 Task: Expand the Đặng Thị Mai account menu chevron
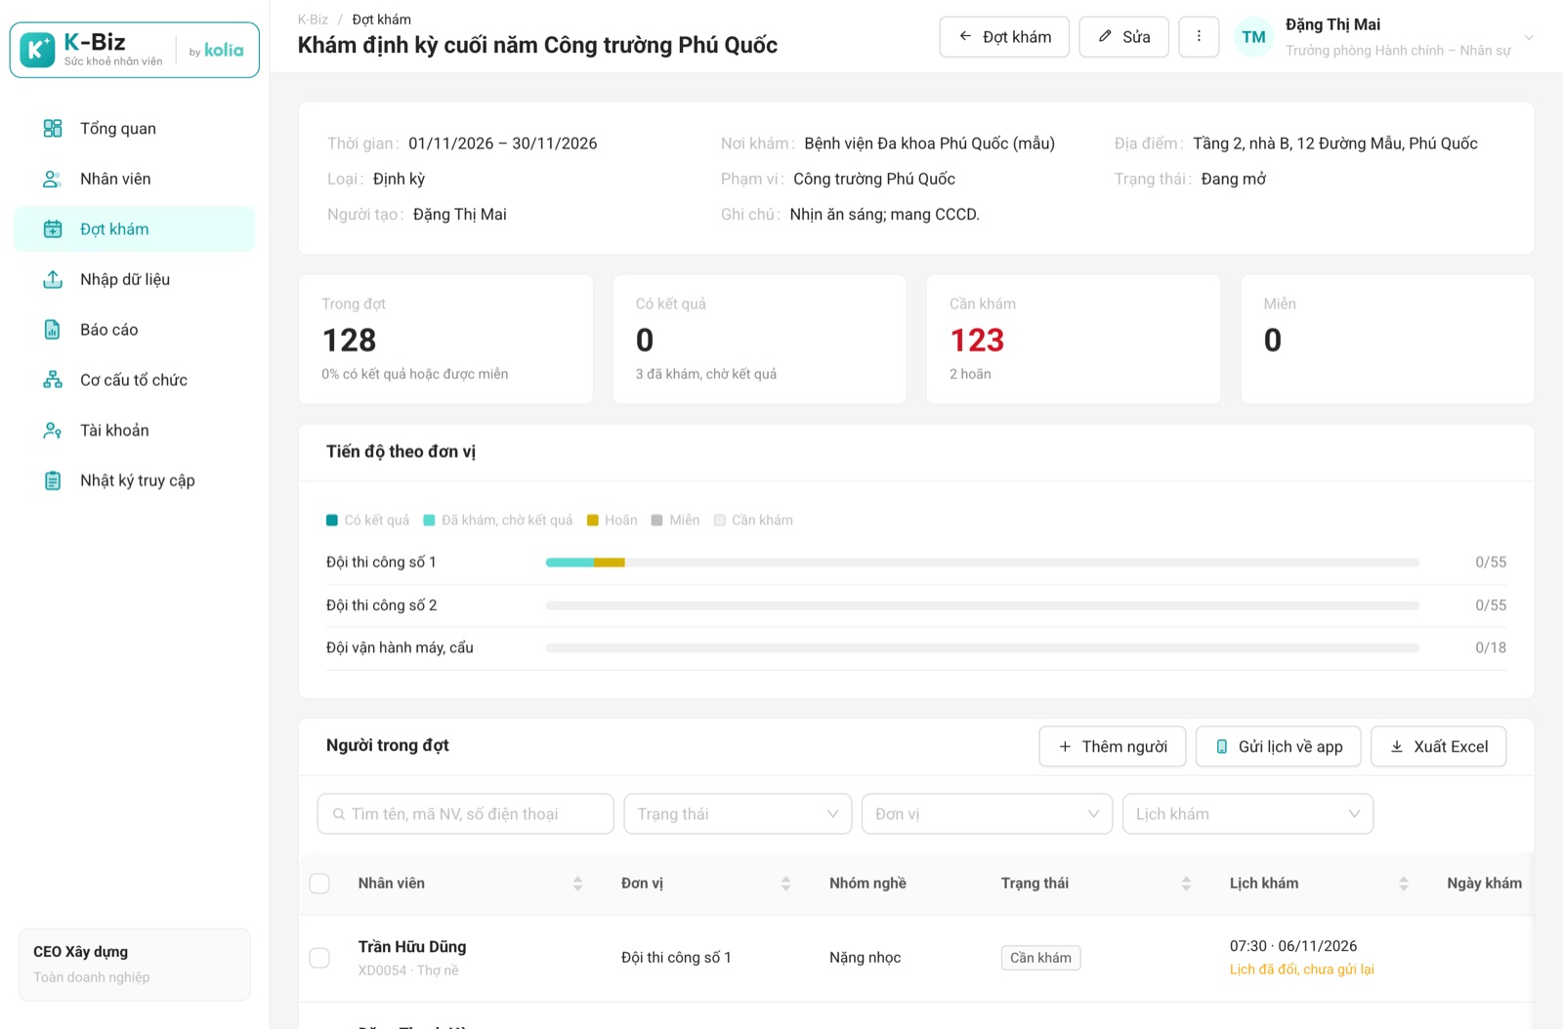(x=1529, y=38)
